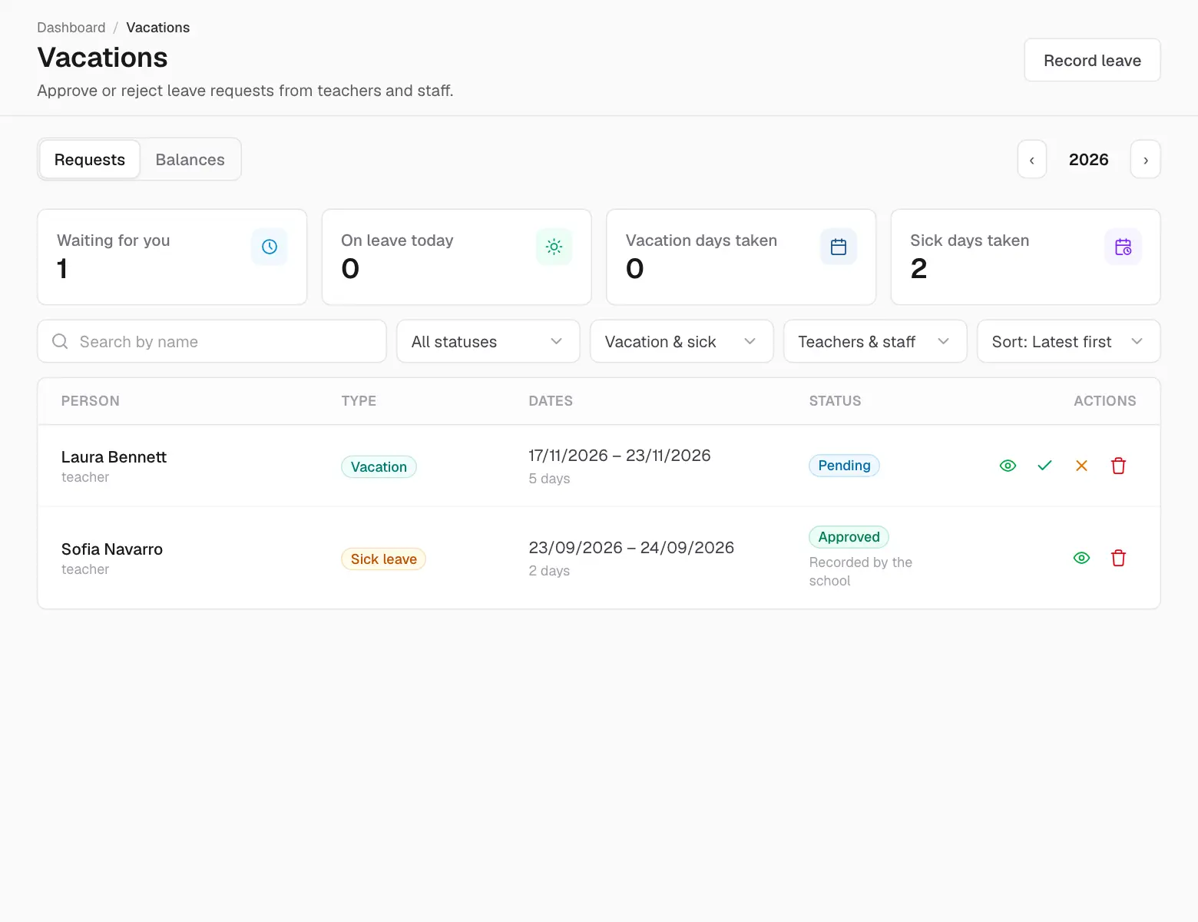
Task: Go to next year
Action: (1146, 160)
